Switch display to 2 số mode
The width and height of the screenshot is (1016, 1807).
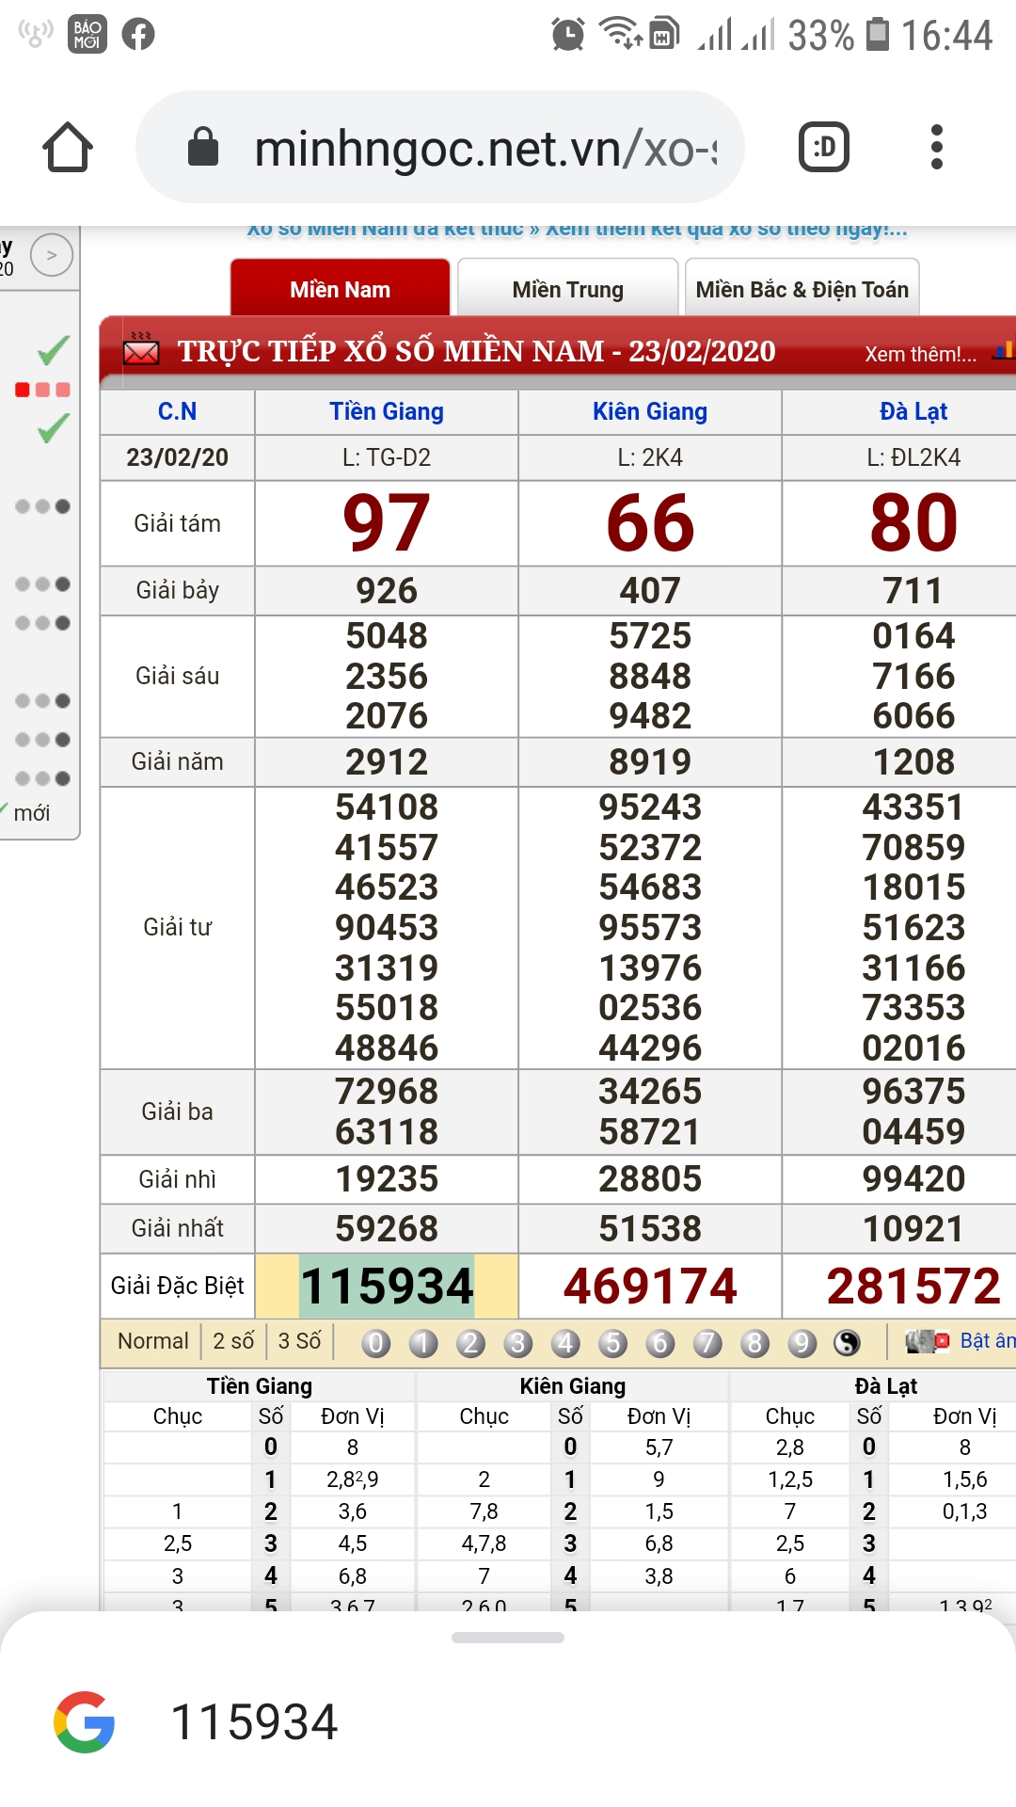pyautogui.click(x=233, y=1341)
